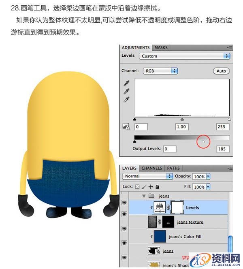The width and height of the screenshot is (243, 269).
Task: Click the jeans shape layer thumbnail
Action: coord(154,251)
